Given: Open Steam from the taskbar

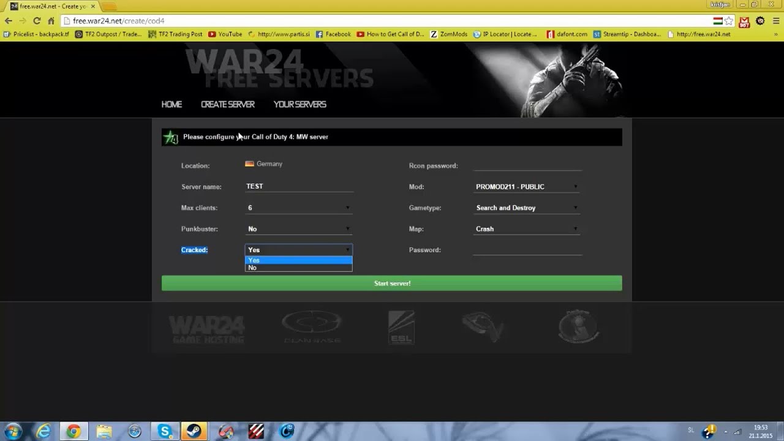Looking at the screenshot, I should coord(194,431).
